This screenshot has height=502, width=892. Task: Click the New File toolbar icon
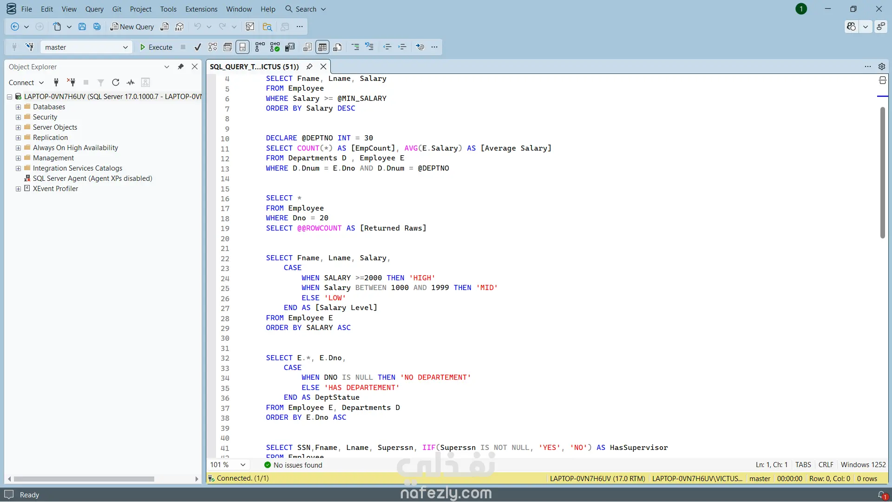57,27
